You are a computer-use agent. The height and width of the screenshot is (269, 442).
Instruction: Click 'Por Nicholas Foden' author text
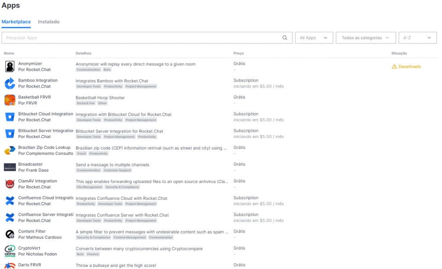point(38,254)
